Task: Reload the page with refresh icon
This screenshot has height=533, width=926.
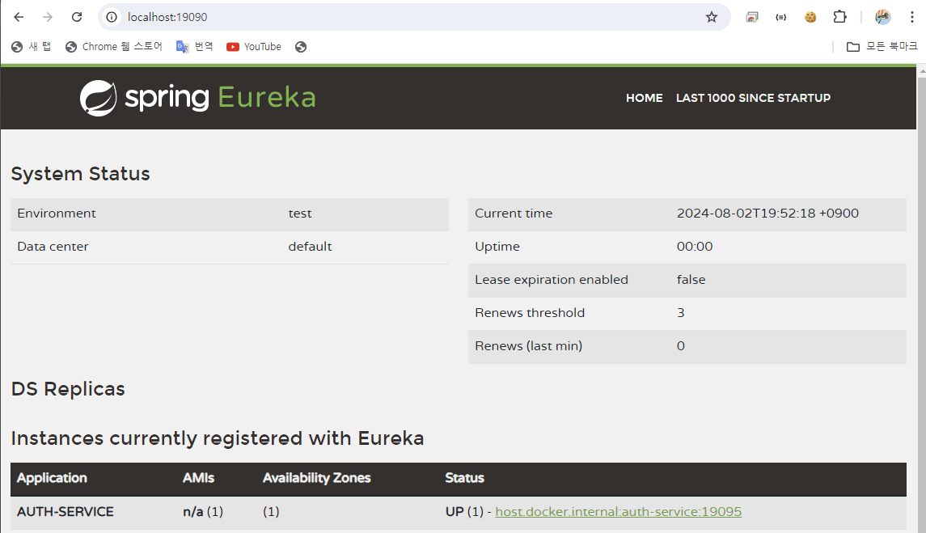Action: (77, 17)
